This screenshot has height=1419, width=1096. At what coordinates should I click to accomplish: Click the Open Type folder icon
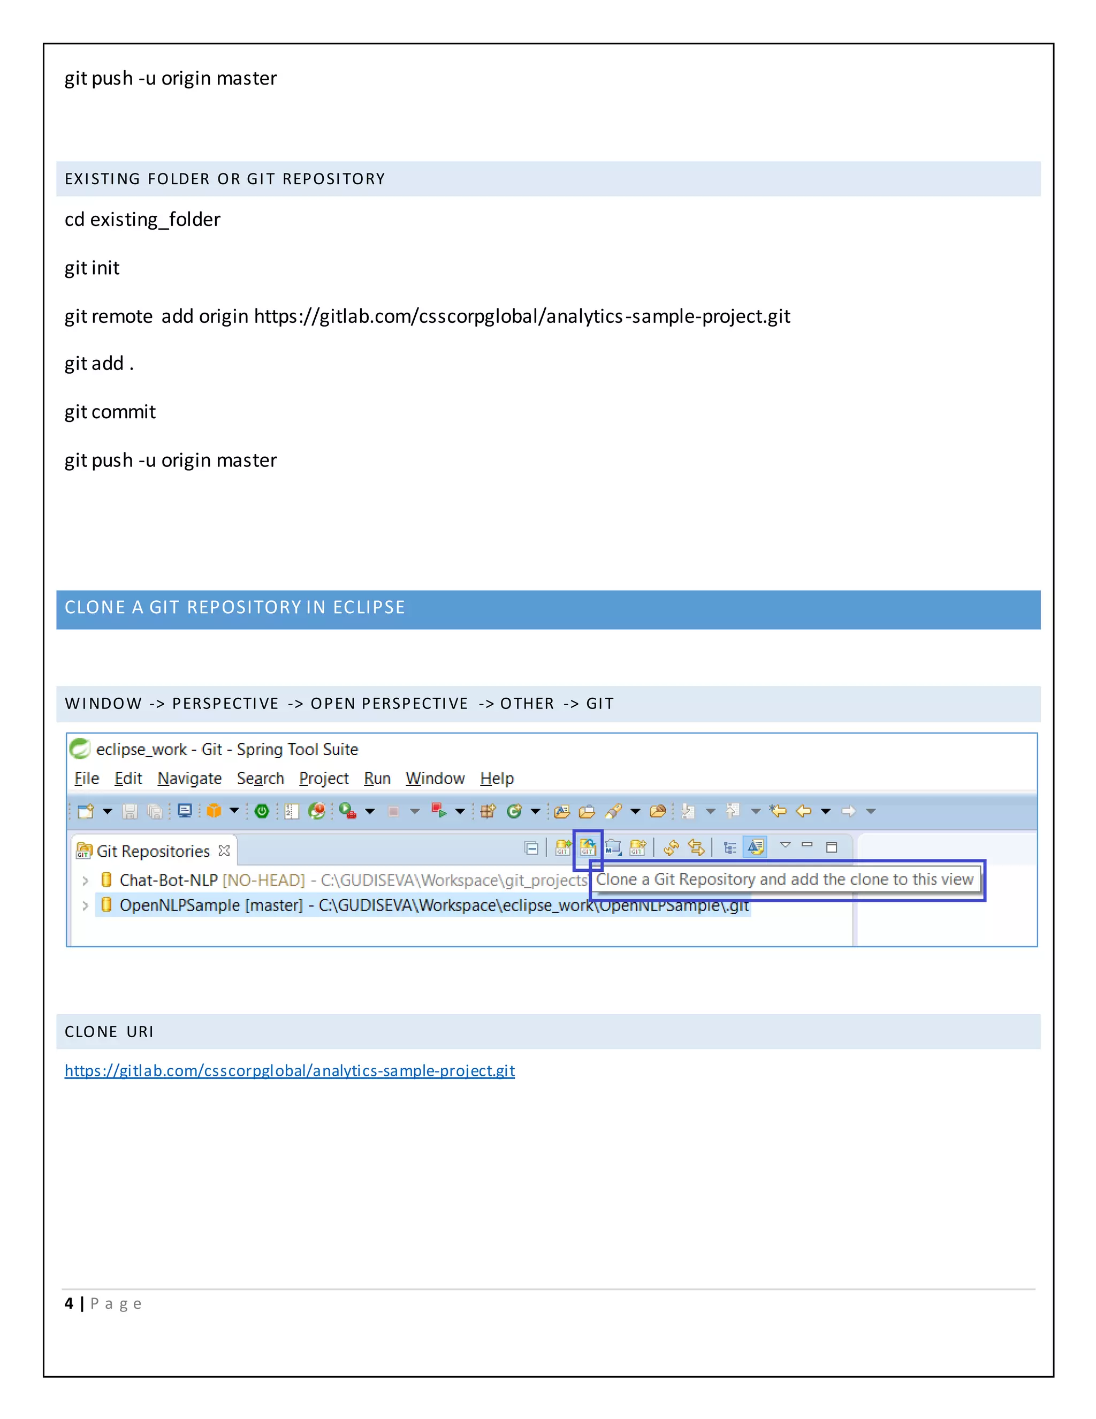pyautogui.click(x=562, y=811)
